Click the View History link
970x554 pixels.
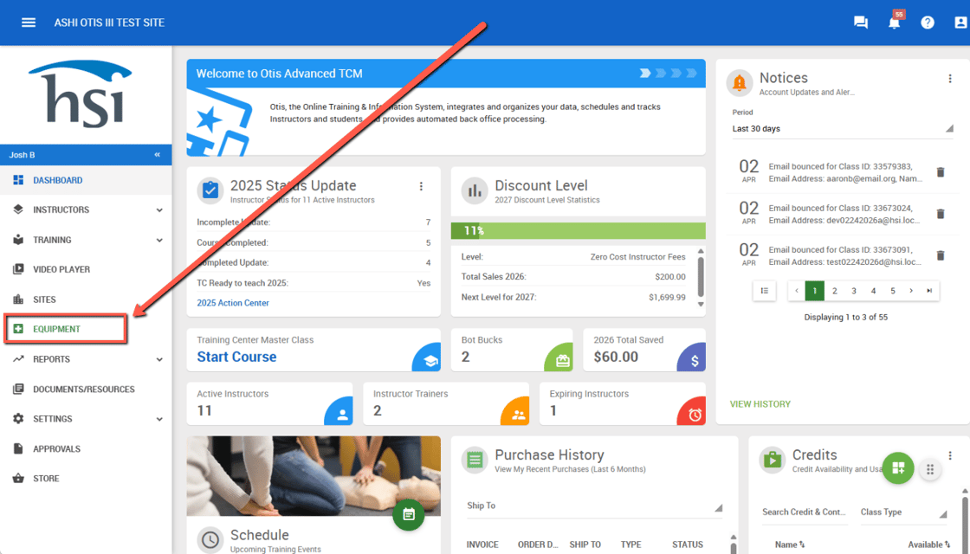coord(760,404)
